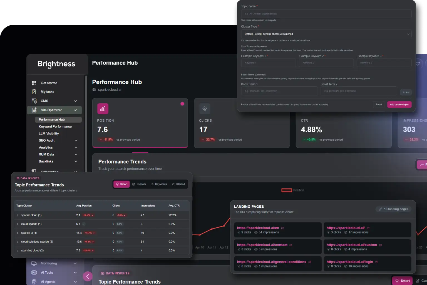427x285 pixels.
Task: Click the Avg. Position column header
Action: tap(84, 206)
